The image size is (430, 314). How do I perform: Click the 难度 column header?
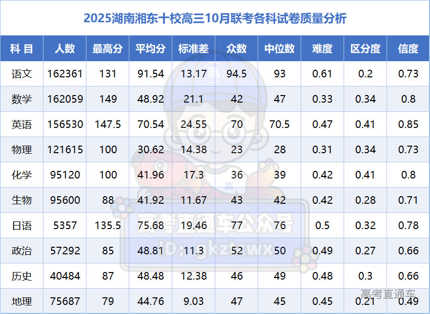point(322,49)
